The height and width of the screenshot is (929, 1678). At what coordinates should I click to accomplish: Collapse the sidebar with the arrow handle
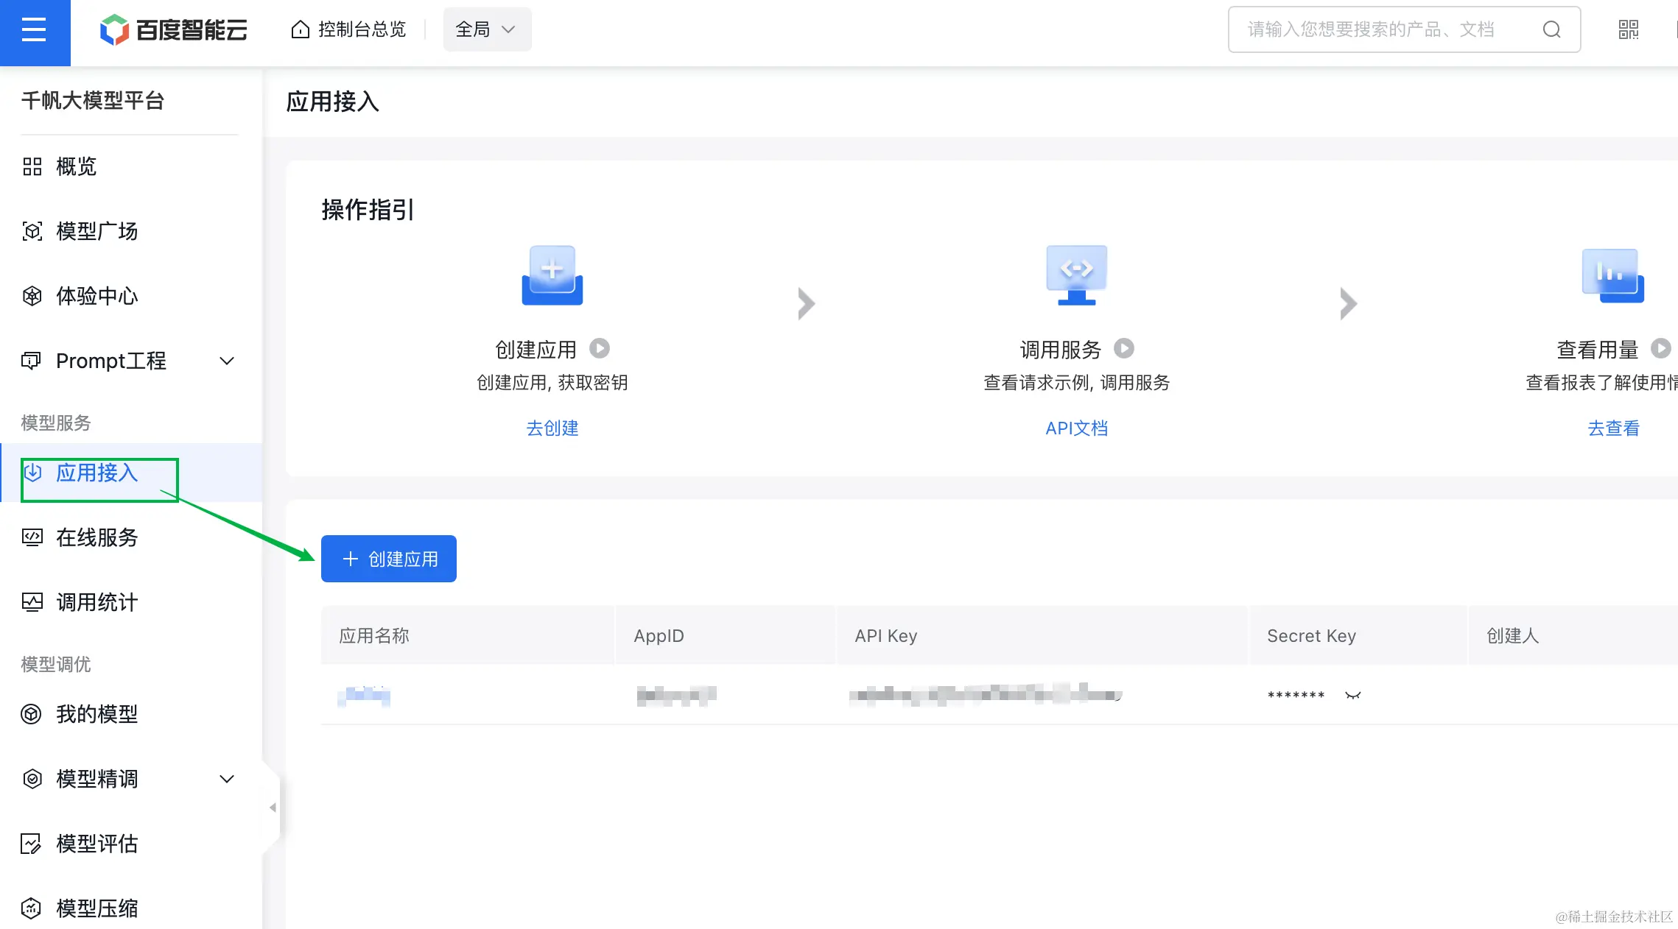(x=273, y=808)
